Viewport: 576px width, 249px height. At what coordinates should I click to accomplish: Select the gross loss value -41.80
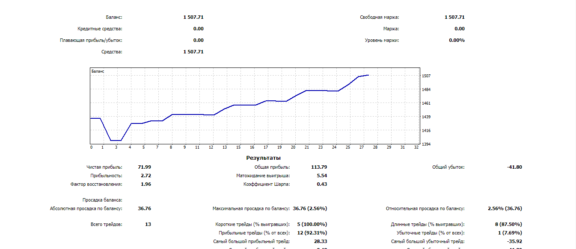click(514, 167)
